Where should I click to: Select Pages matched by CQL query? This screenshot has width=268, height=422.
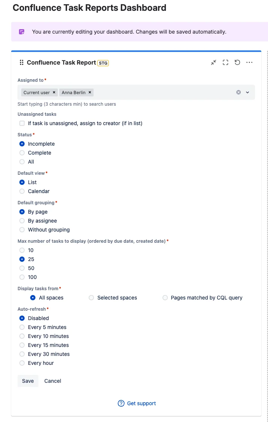click(165, 298)
